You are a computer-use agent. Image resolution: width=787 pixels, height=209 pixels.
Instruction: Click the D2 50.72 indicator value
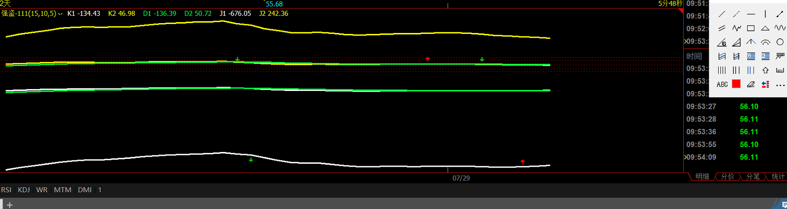point(198,13)
